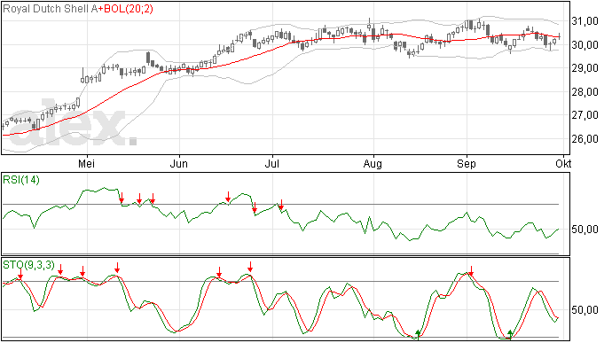Click the green STO buy arrow in mid-September

510,334
